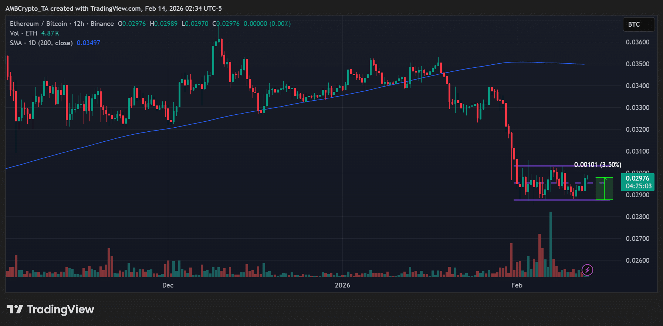Click the 0.00000 (0.00%) change value
This screenshot has width=663, height=326.
(267, 24)
